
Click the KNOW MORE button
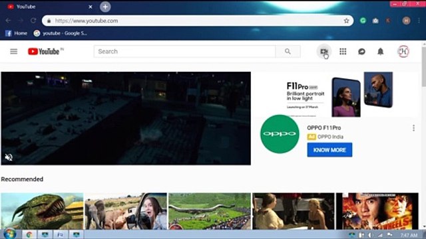coord(329,150)
